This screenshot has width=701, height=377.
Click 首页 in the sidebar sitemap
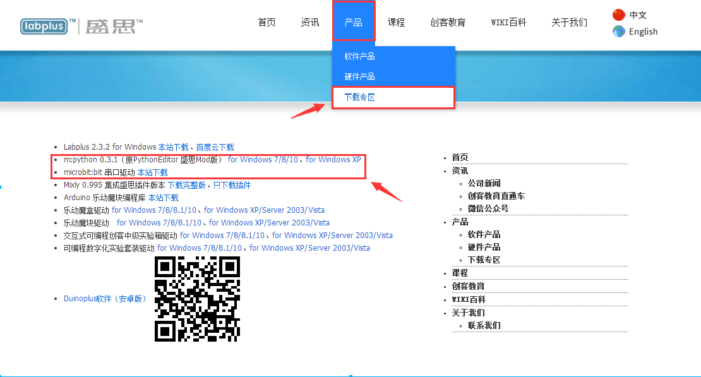click(x=460, y=157)
